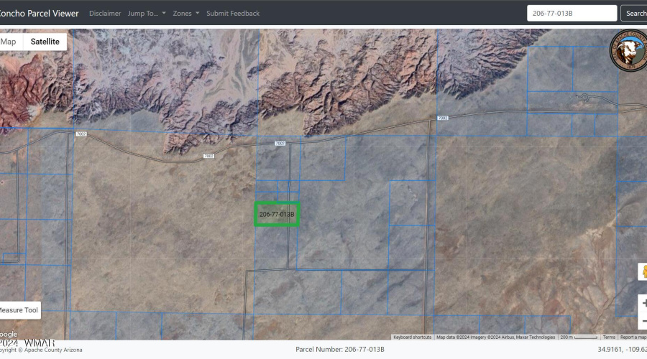
Task: Open the Disclaimer page
Action: [x=105, y=13]
